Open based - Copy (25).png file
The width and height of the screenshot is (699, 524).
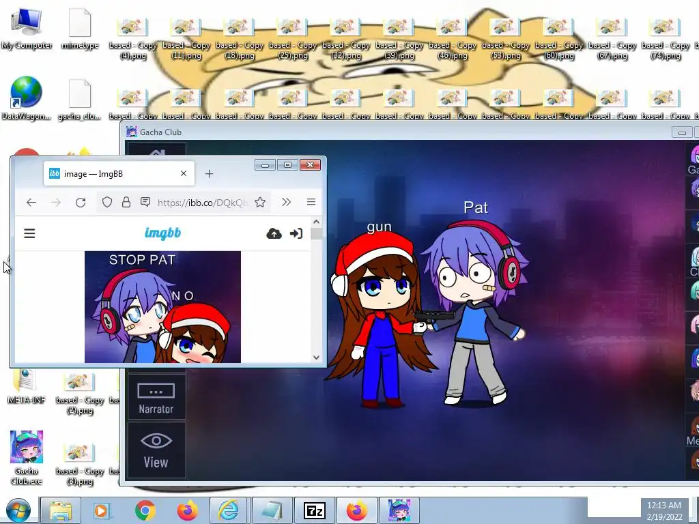coord(292,38)
